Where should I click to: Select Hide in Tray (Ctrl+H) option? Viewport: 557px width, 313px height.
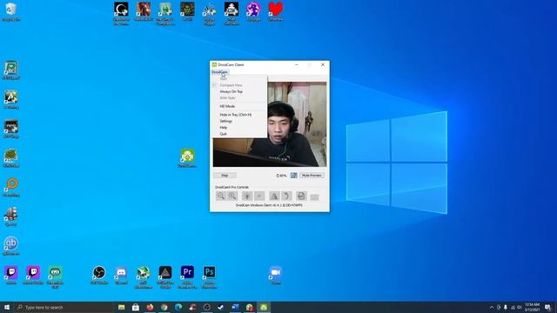[235, 115]
